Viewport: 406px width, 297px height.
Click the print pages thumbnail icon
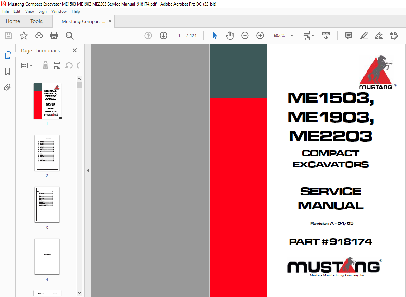pos(57,65)
